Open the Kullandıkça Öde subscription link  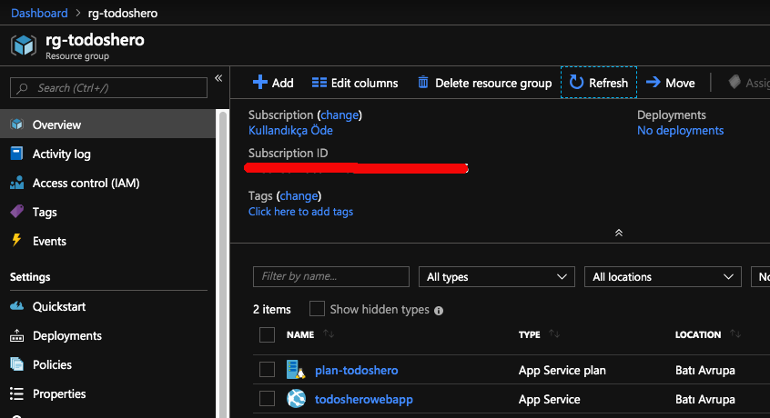[x=290, y=130]
